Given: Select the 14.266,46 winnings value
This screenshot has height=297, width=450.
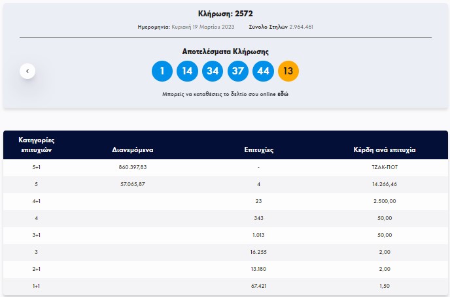Looking at the screenshot, I should click(384, 185).
